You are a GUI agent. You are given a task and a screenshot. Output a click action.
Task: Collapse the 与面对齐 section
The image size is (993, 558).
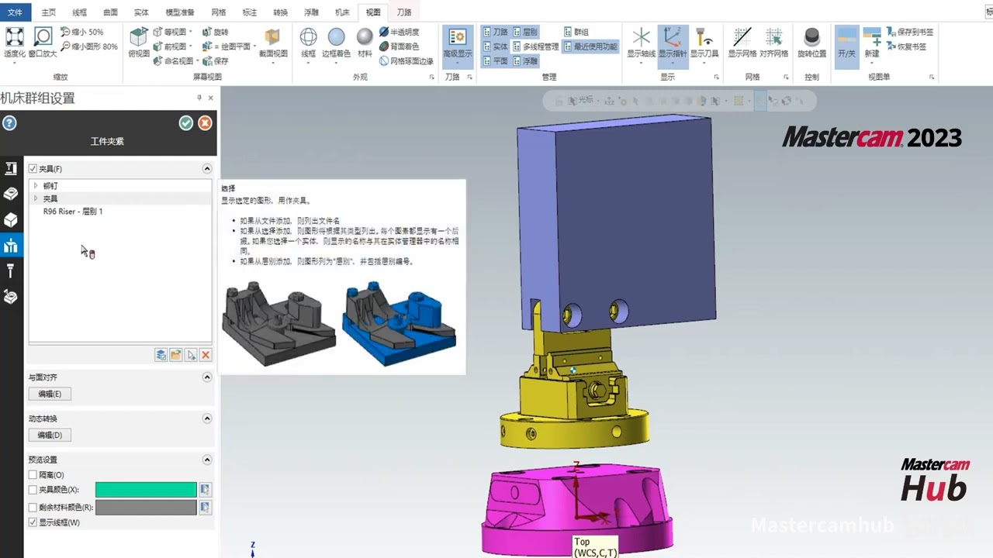click(x=207, y=377)
